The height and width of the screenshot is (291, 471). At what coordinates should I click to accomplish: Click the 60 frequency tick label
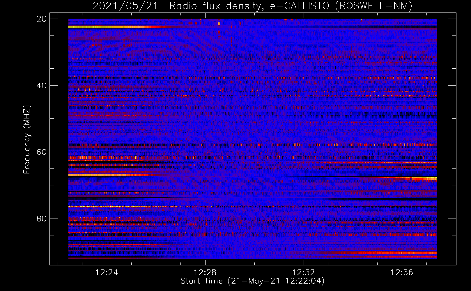tap(42, 152)
